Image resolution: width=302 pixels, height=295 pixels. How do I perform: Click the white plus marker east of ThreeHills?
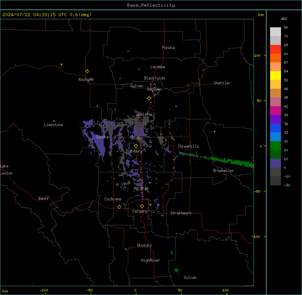[214, 131]
